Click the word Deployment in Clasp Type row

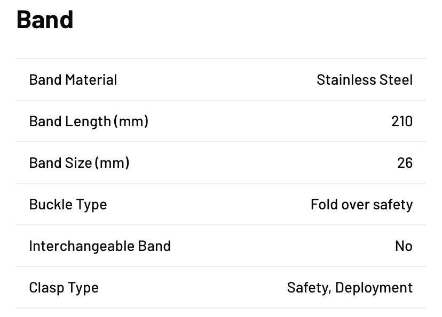tap(374, 288)
